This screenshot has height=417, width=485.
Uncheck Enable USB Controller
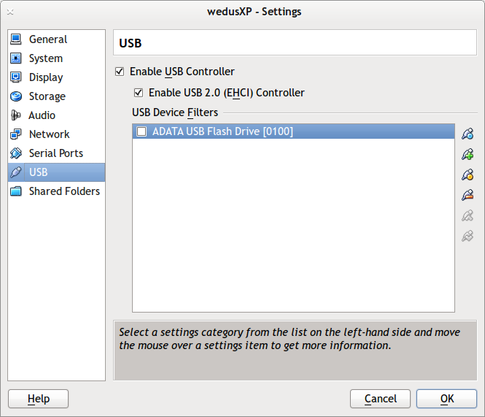[120, 72]
